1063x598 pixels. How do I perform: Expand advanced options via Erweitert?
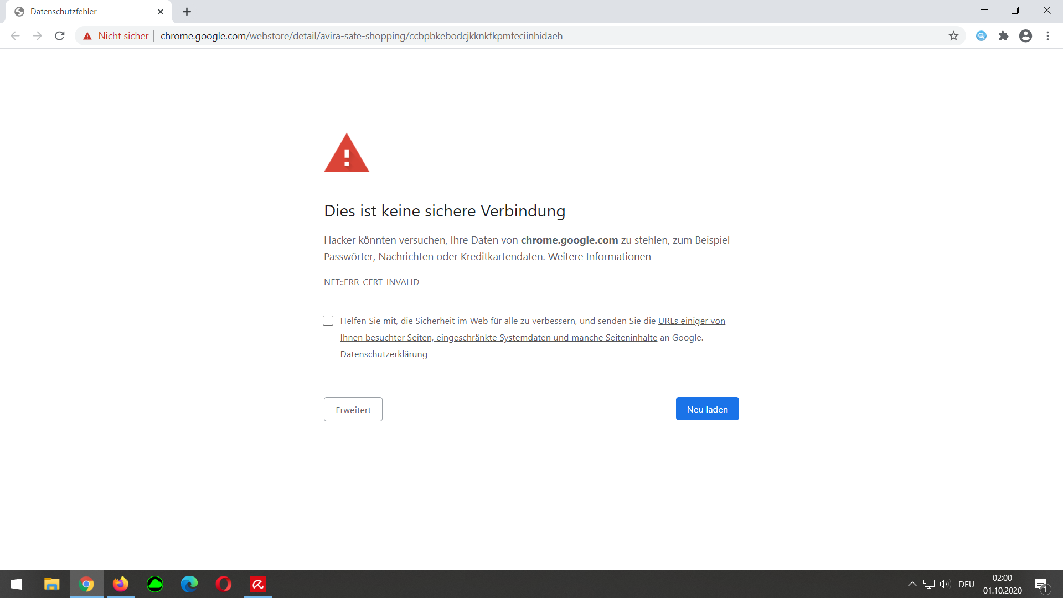[x=353, y=409]
